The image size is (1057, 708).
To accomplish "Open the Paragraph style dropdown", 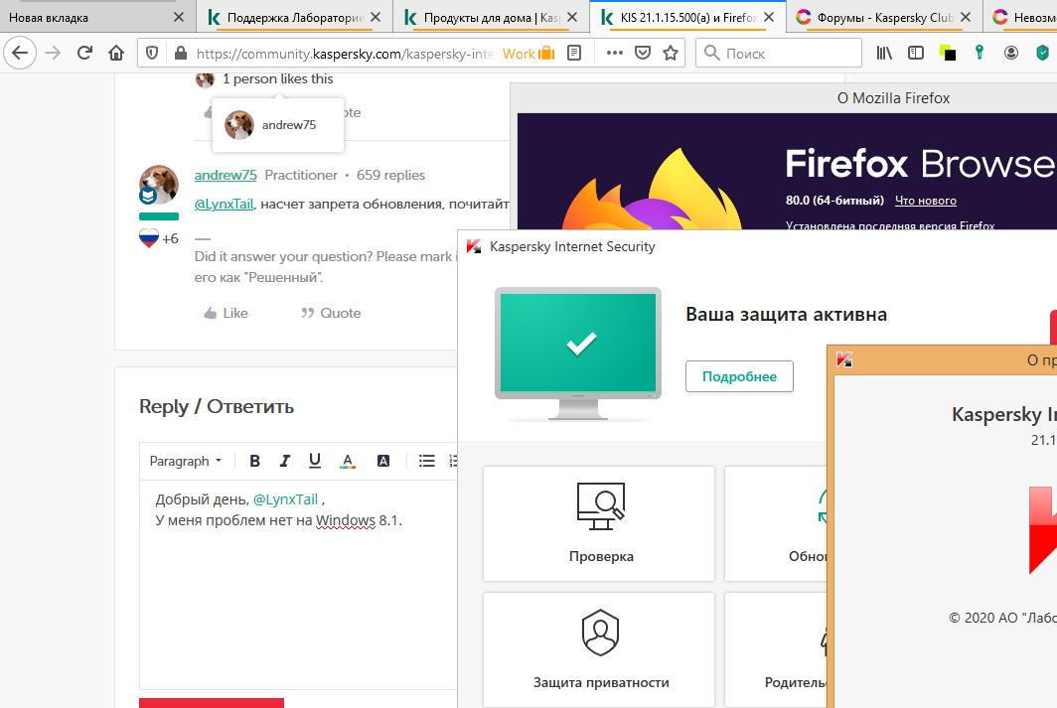I will click(x=186, y=461).
